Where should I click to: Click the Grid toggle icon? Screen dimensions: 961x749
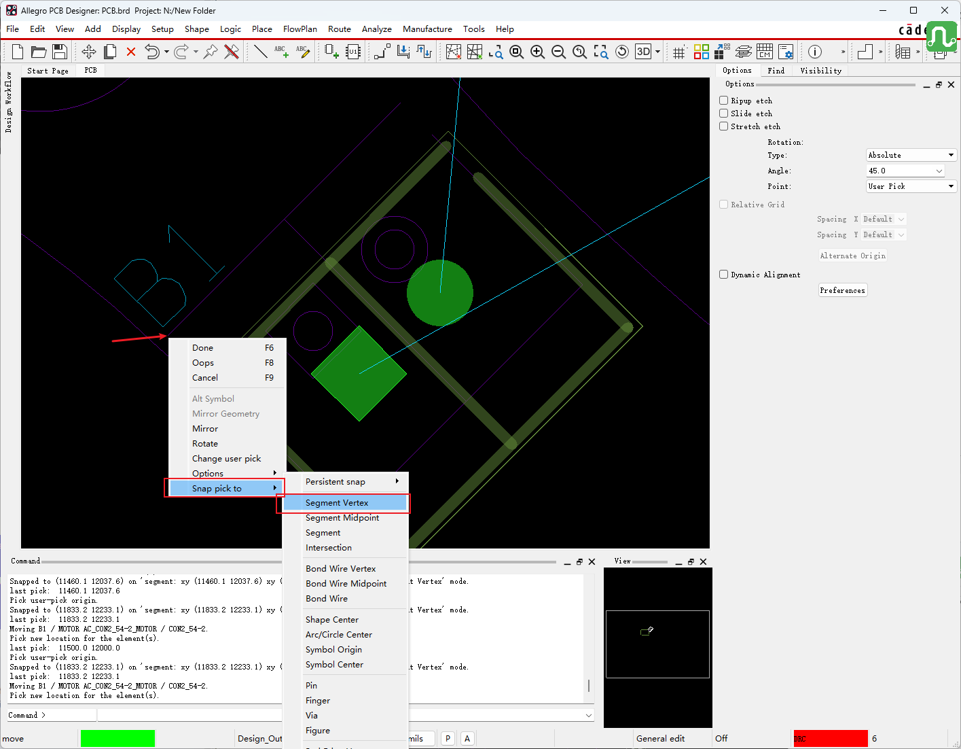point(679,52)
